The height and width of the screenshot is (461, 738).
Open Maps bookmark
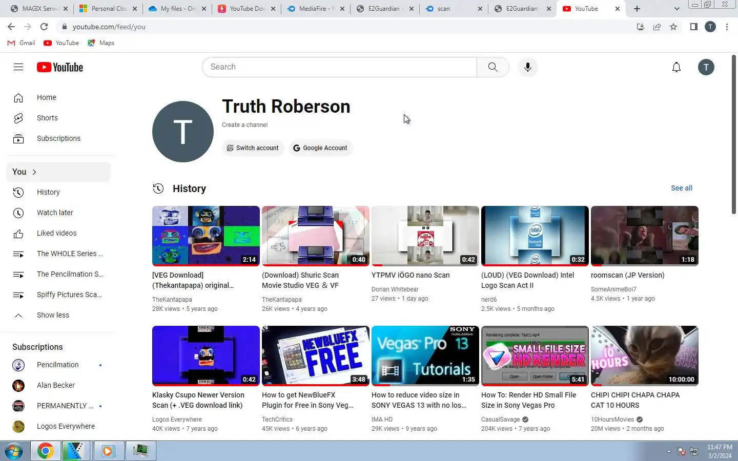[101, 43]
